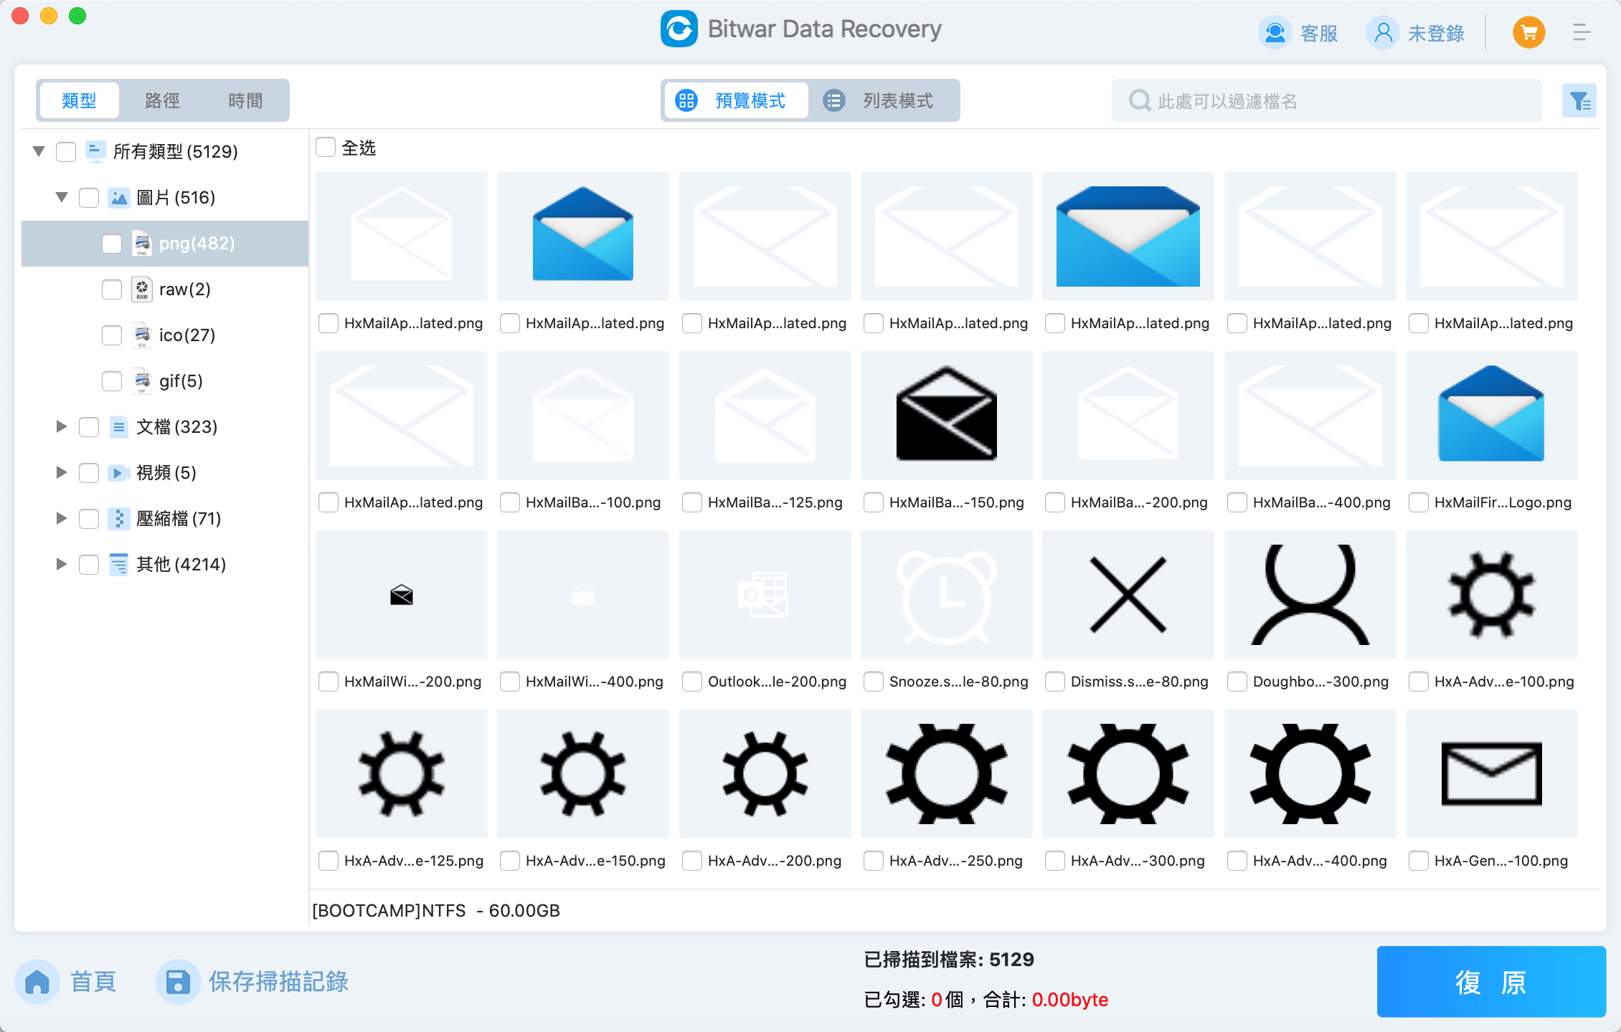Click the 首頁 home label
The width and height of the screenshot is (1621, 1032).
pos(93,982)
